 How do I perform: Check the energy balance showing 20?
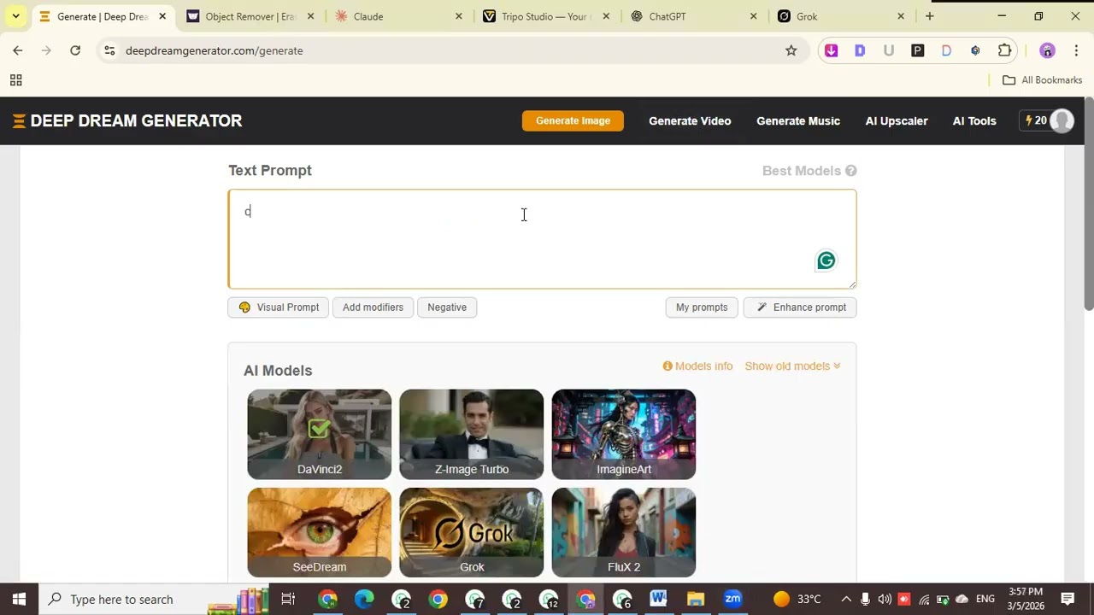[x=1036, y=120]
